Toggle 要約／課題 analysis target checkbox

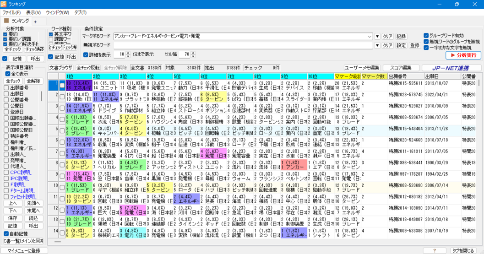tap(5, 39)
